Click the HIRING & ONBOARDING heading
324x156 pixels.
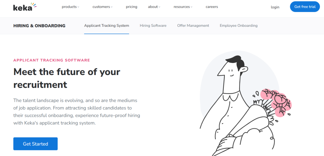coord(39,26)
